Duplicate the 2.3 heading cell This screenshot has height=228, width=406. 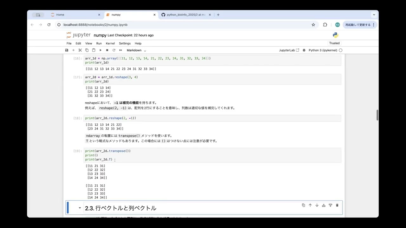(x=304, y=205)
